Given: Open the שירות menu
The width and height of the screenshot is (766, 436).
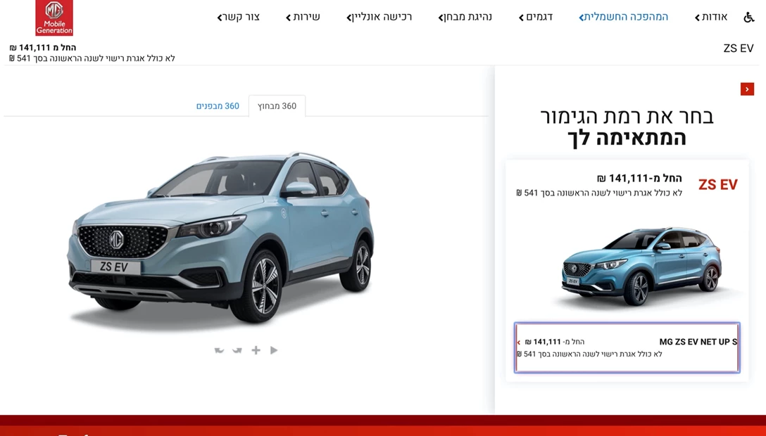Looking at the screenshot, I should (303, 17).
